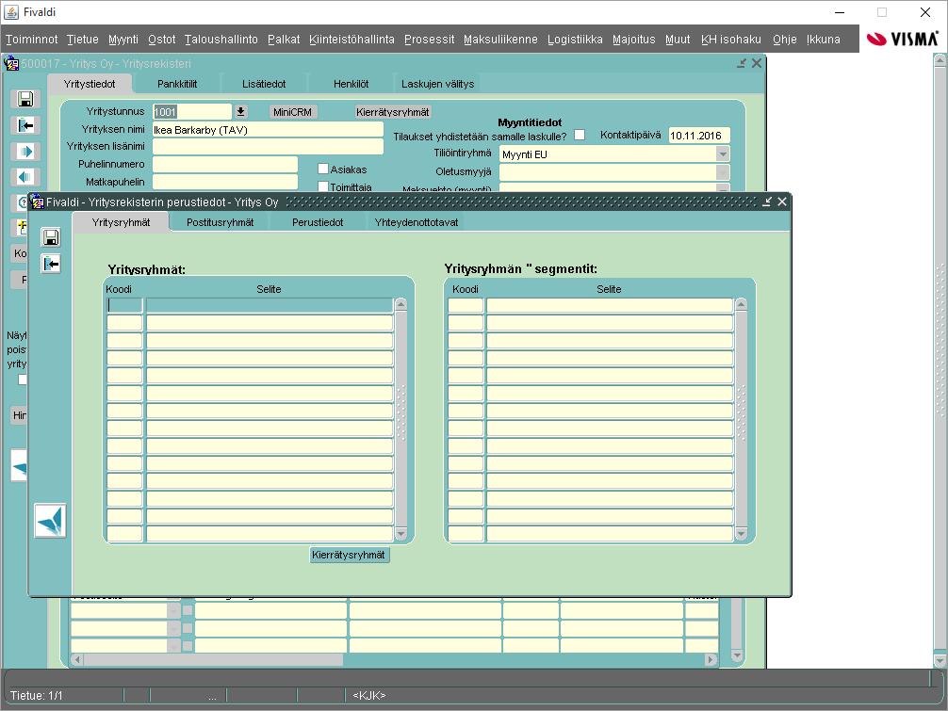Open Yritystunnus lookup arrow button
The width and height of the screenshot is (948, 711).
click(x=240, y=111)
